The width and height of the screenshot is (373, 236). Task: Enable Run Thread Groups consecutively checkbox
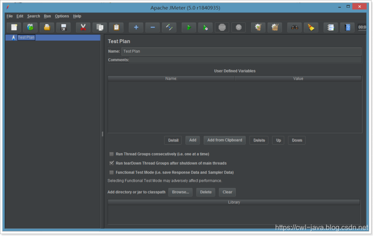tap(111, 154)
